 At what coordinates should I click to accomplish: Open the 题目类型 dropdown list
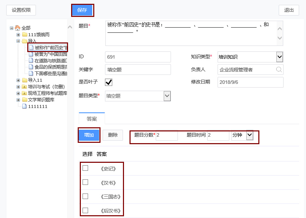[x=167, y=96]
